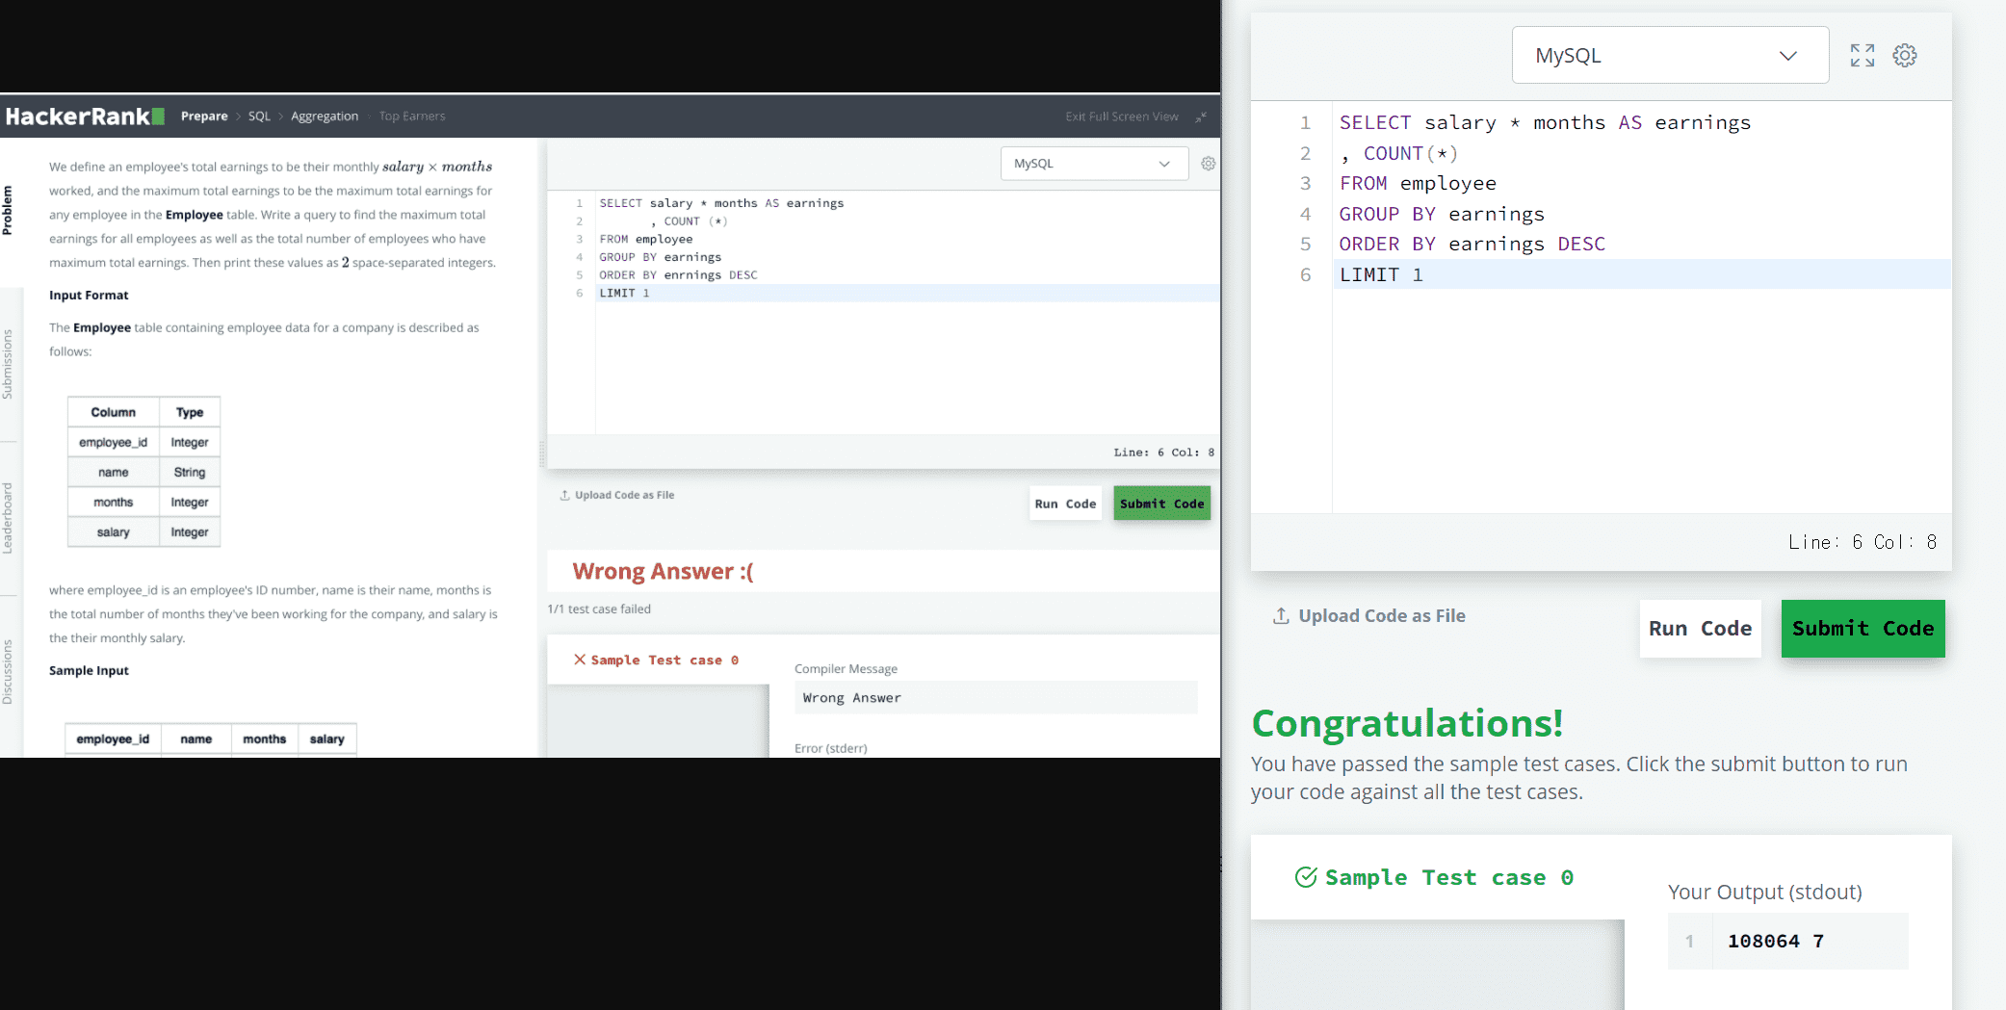Viewport: 2006px width, 1010px height.
Task: Click upload icon beside small Upload Code as File
Action: point(564,495)
